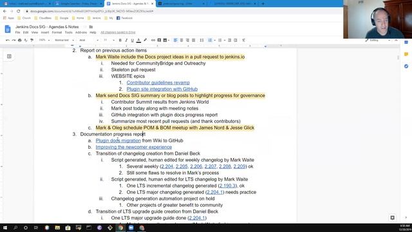Click the browser back arrow
Screen dimensions: 412x232
coord(5,12)
